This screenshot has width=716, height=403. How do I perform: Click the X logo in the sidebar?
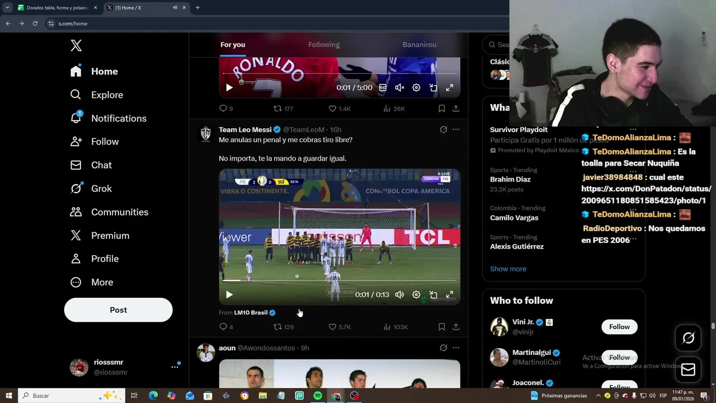coord(76,46)
